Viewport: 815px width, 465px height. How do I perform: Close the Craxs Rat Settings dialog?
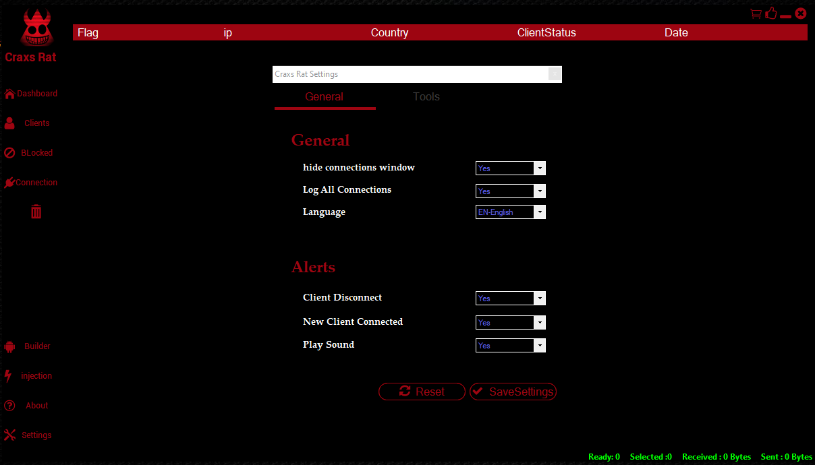(x=555, y=74)
